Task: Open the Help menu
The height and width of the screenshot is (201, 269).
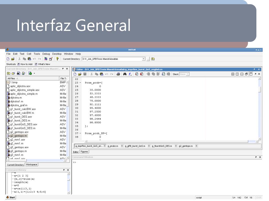Action: 78,54
